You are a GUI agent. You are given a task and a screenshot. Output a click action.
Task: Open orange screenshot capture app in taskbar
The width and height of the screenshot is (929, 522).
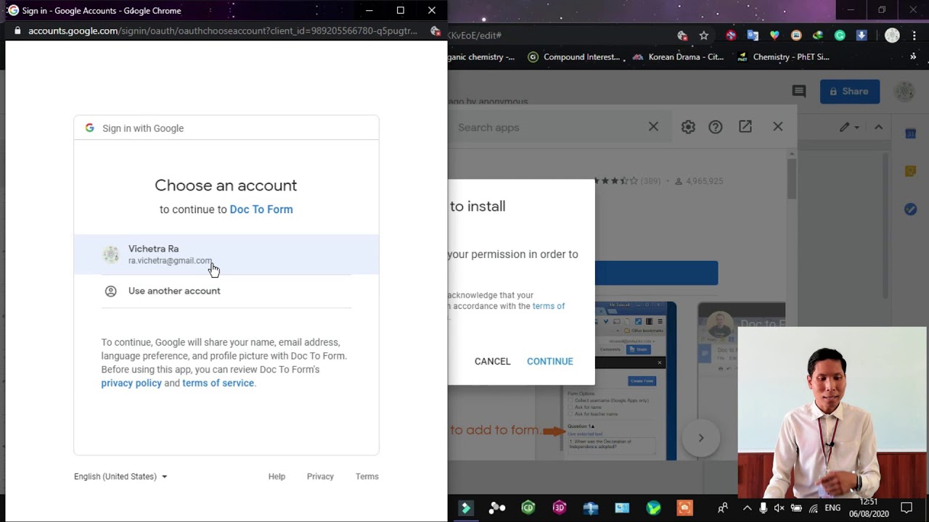click(x=684, y=508)
